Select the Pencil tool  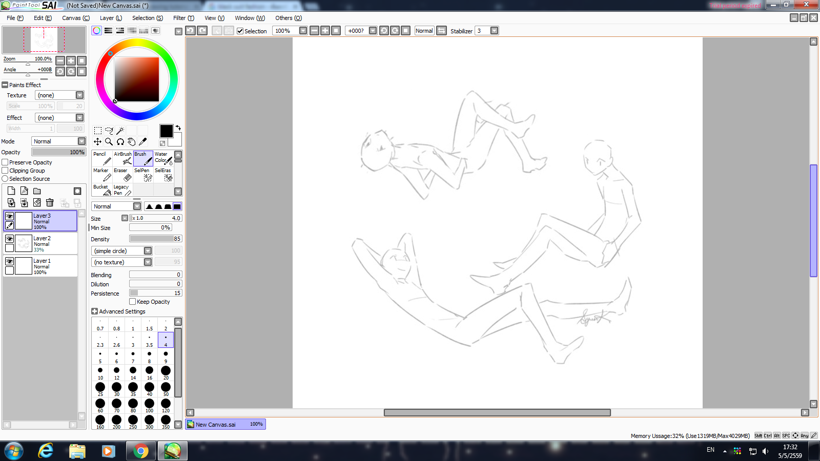[x=102, y=158]
